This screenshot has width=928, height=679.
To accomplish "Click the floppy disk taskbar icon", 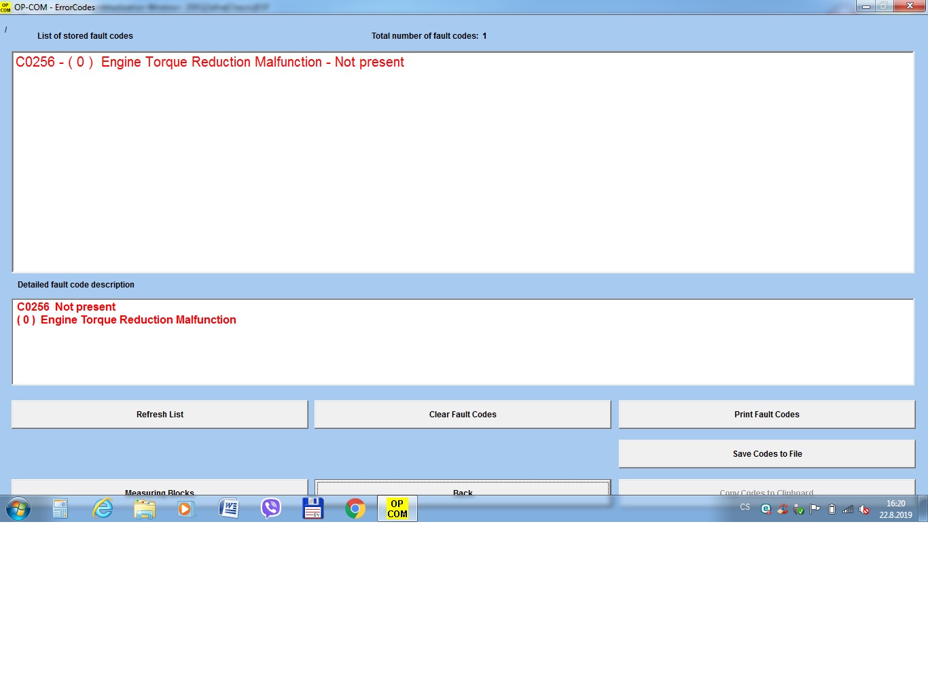I will tap(313, 508).
